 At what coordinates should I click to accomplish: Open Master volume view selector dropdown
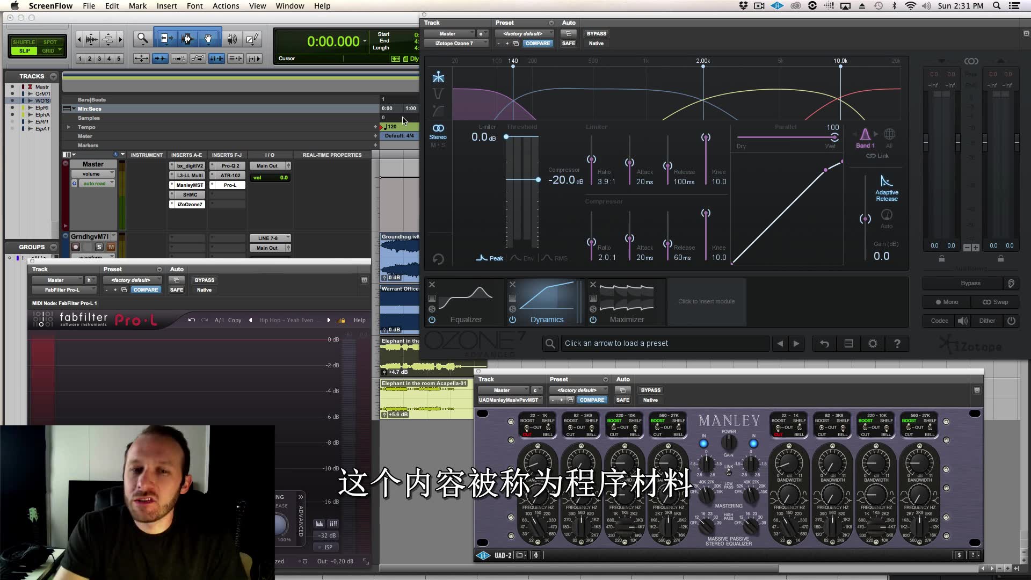click(93, 174)
